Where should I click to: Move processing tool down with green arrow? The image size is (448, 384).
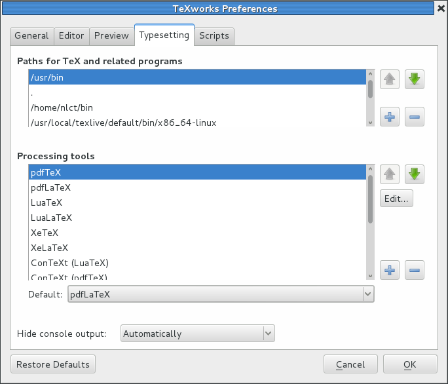(x=415, y=174)
